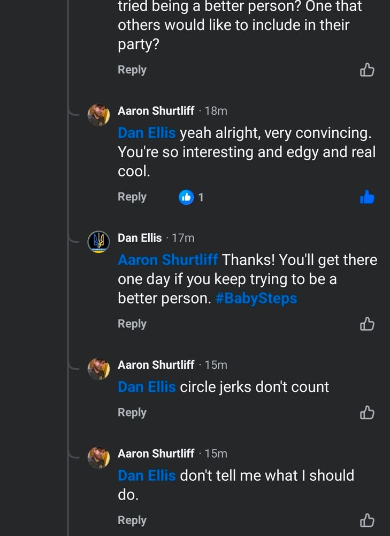Screen dimensions: 390x536
Task: Reply to "don't tell me what I should do"
Action: [132, 520]
